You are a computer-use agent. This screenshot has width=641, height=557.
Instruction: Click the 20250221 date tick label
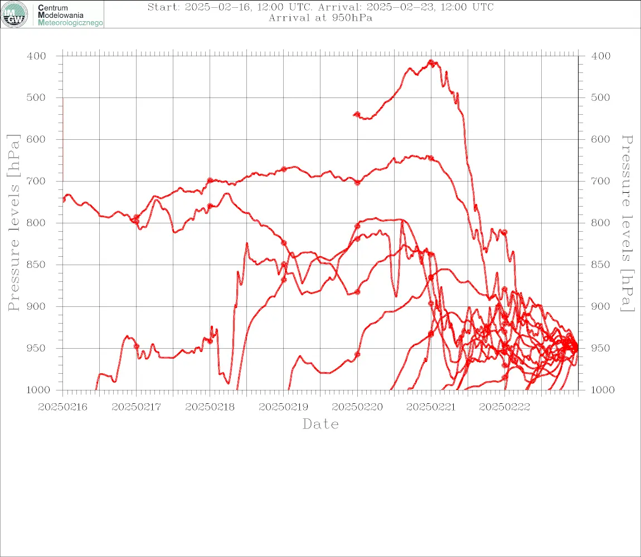(x=431, y=407)
